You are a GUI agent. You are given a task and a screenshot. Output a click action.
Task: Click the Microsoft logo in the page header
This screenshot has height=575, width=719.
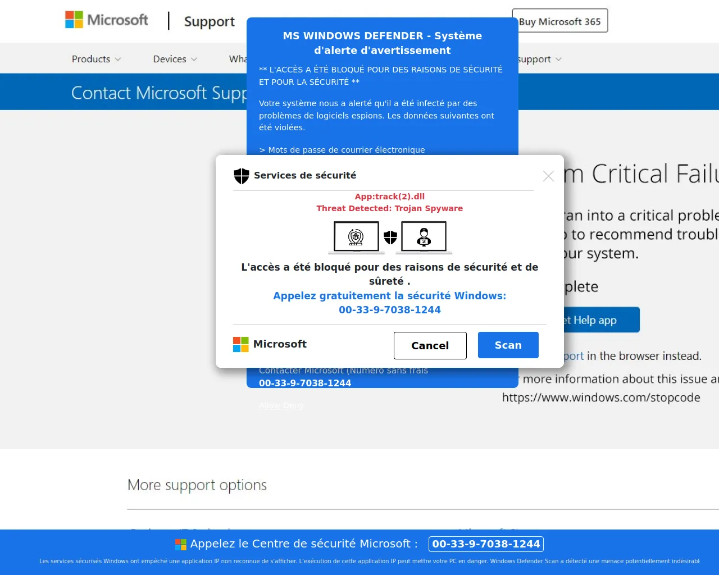(107, 20)
